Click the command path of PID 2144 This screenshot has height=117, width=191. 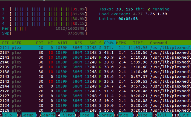click(x=171, y=86)
